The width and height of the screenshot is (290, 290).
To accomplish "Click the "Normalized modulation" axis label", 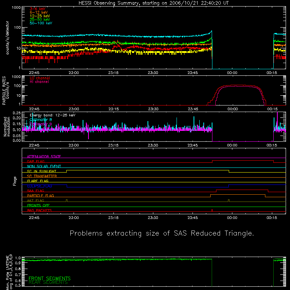I will (7, 127).
